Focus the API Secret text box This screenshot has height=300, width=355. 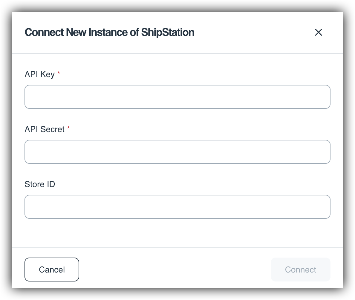[x=177, y=152]
